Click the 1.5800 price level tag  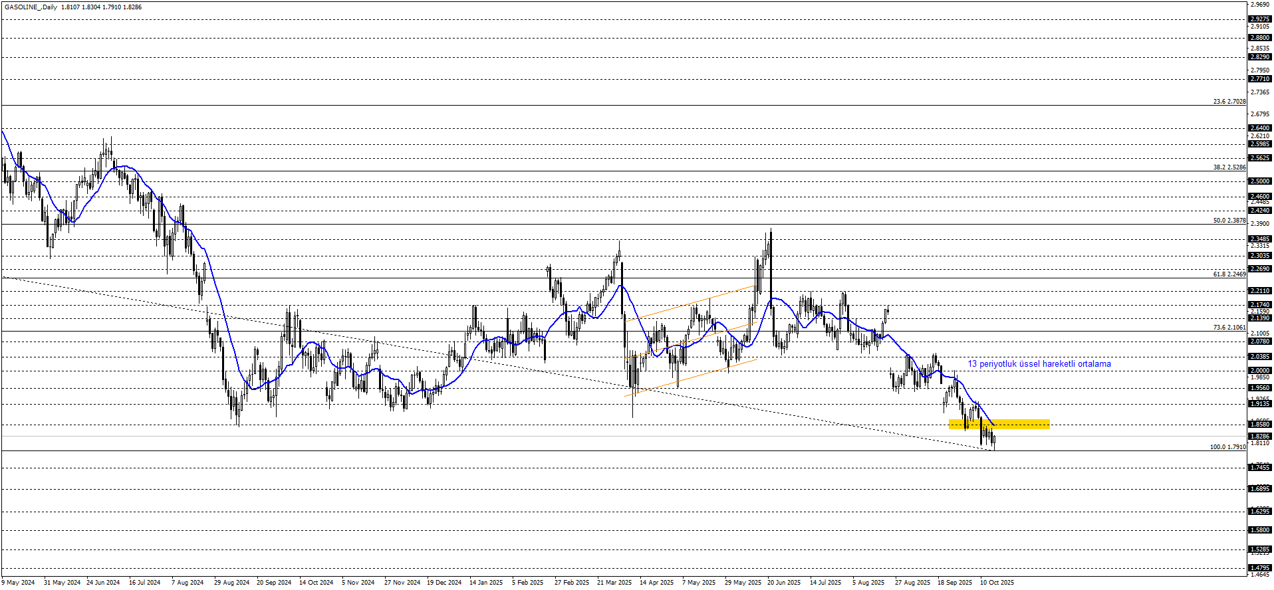click(x=1260, y=530)
